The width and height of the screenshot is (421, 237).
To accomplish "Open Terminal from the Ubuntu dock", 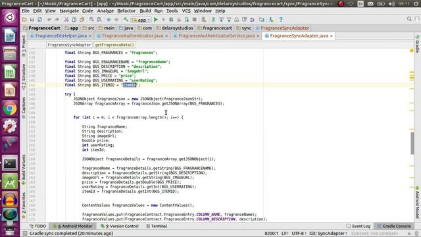I will (10, 163).
